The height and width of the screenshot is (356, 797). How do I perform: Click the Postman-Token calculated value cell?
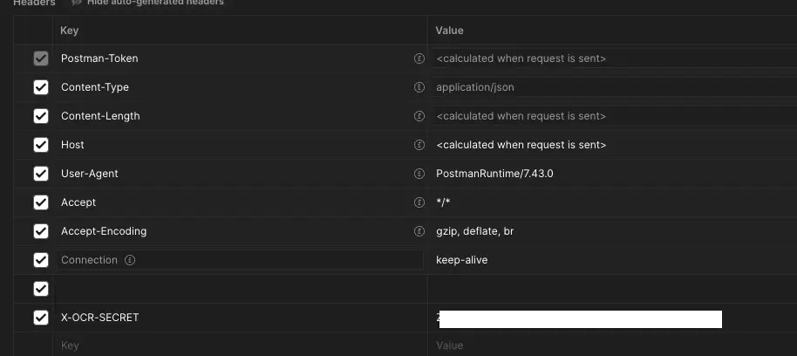[612, 58]
